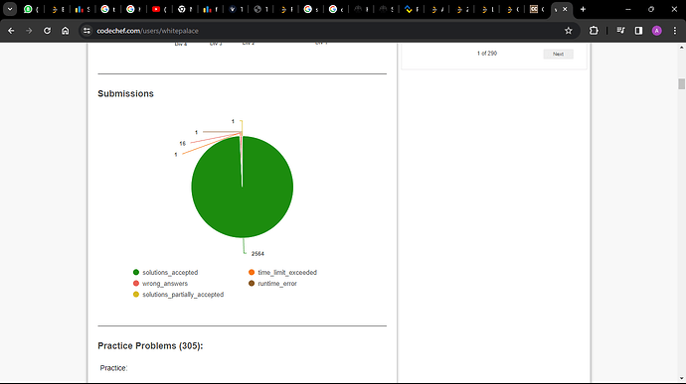Click the scrollbar down arrow
Screen dimensions: 686x384
pyautogui.click(x=681, y=379)
